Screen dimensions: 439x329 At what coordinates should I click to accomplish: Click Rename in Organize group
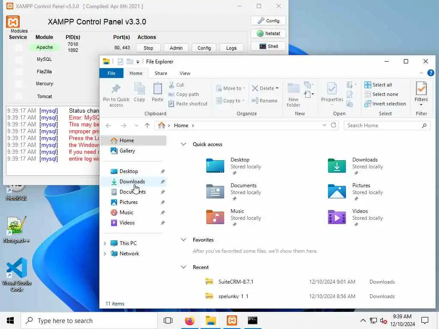coord(265,101)
